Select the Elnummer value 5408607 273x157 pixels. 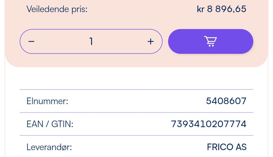tap(226, 101)
